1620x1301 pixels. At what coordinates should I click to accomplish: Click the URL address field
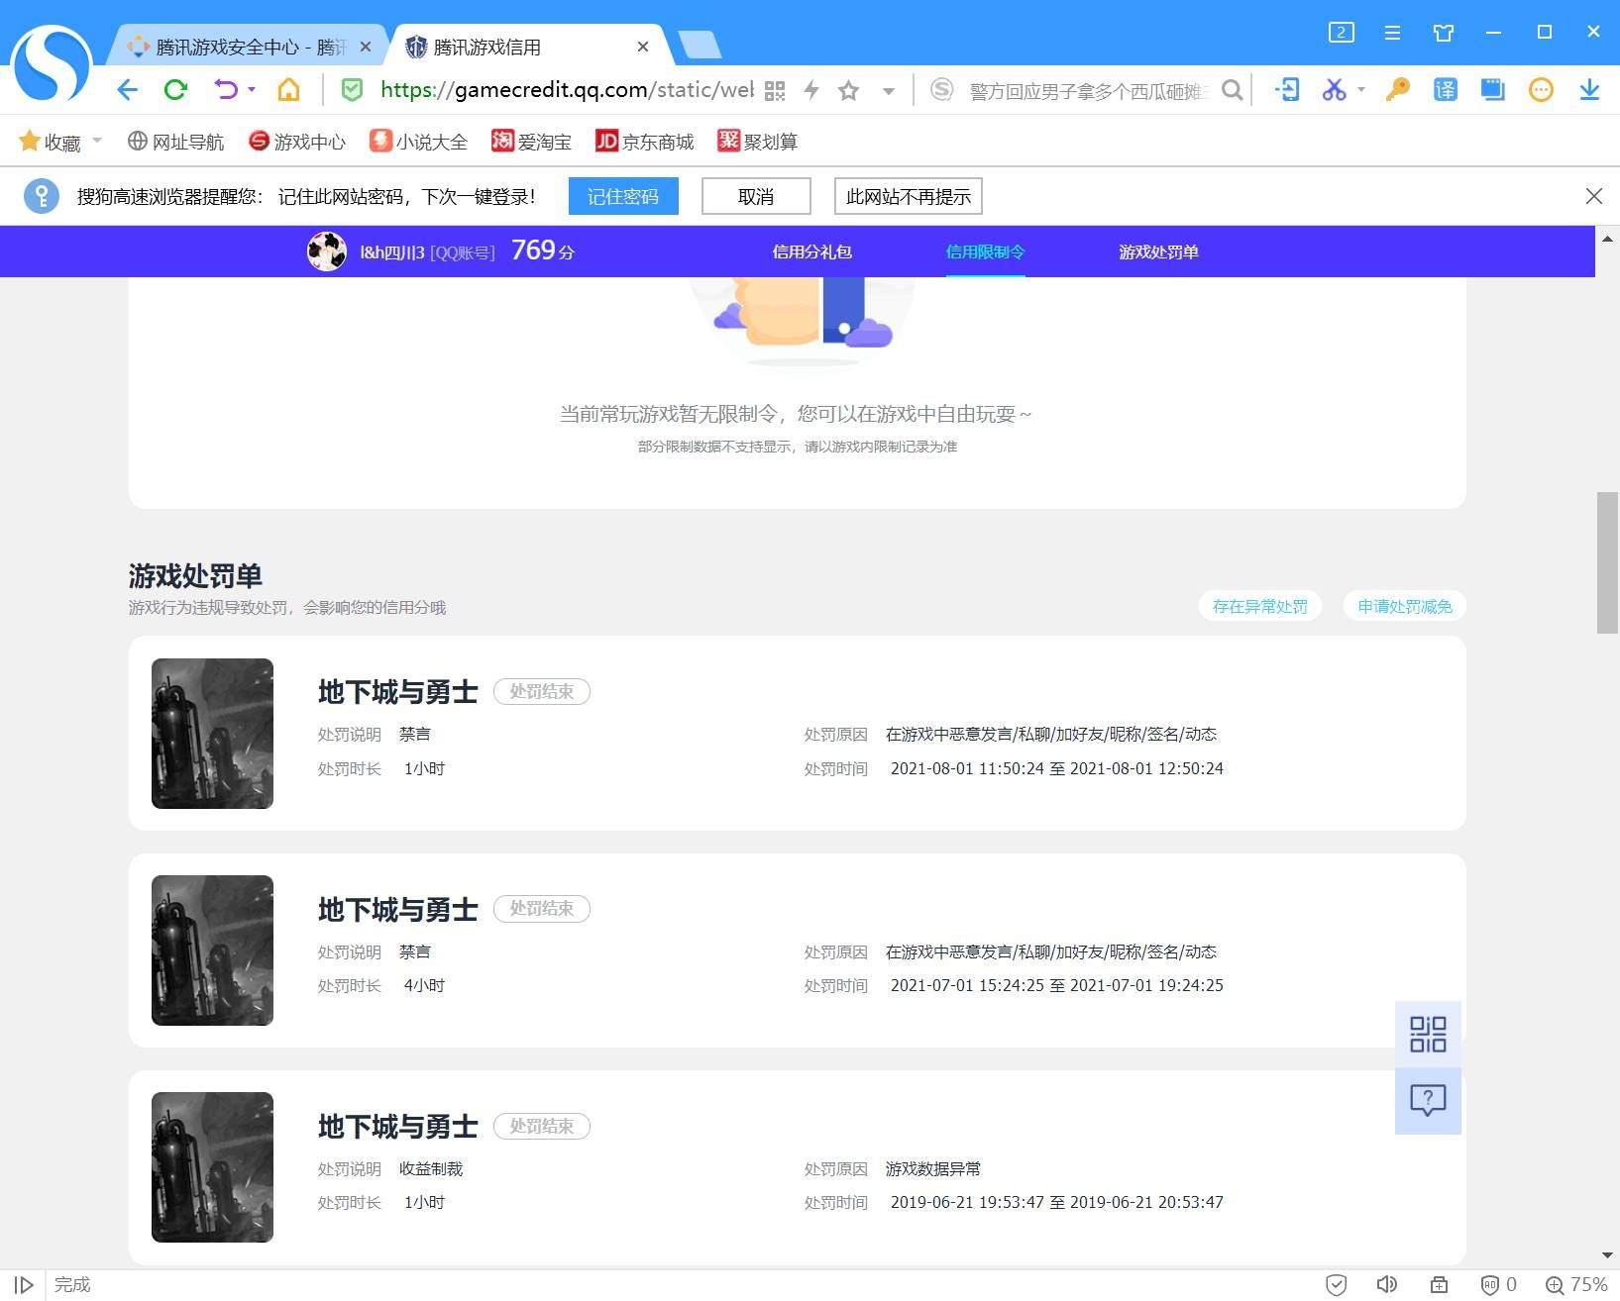click(567, 90)
